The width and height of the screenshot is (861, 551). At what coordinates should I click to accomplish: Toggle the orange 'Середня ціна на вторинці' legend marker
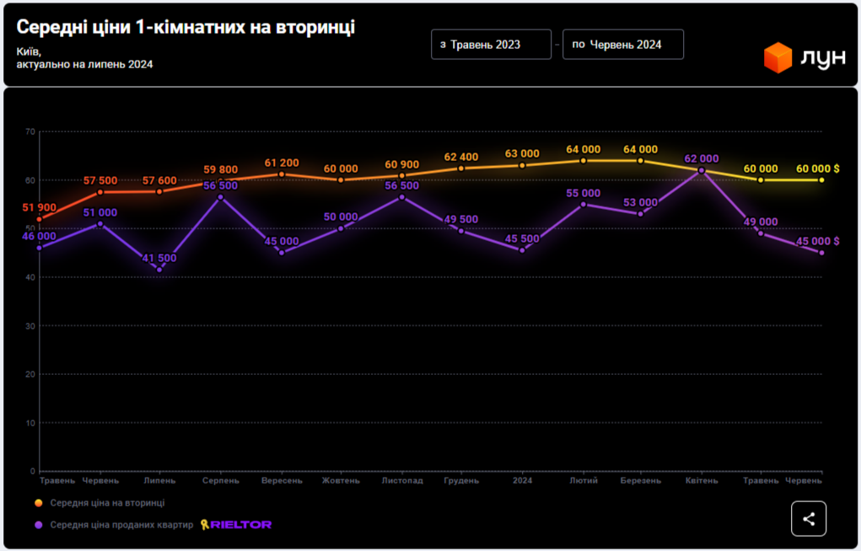(39, 503)
